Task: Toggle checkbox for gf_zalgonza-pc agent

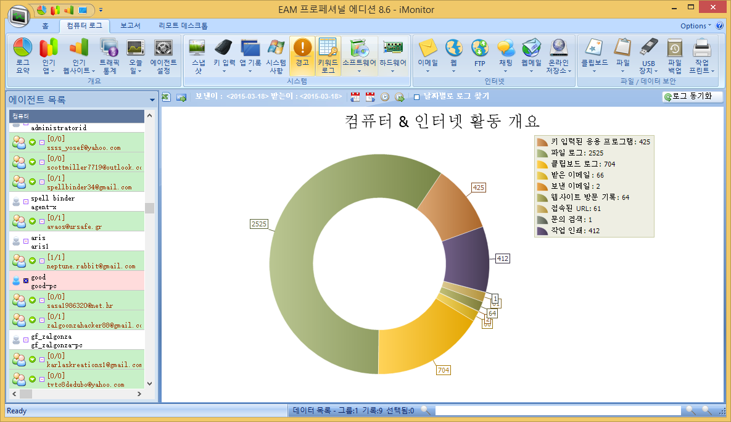Action: [26, 340]
